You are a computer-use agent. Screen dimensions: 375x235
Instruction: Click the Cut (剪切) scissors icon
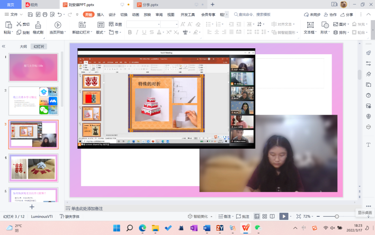19,24
